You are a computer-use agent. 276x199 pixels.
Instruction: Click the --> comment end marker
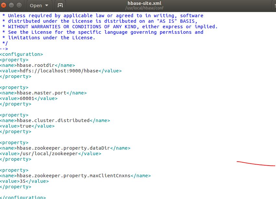point(4,49)
